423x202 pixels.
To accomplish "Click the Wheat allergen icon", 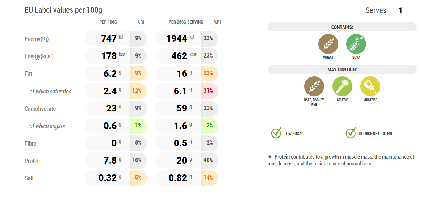I will [x=328, y=44].
